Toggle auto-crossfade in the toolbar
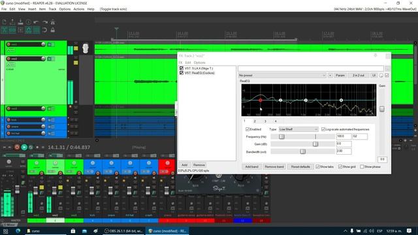This screenshot has width=418, height=235. [x=5, y=30]
